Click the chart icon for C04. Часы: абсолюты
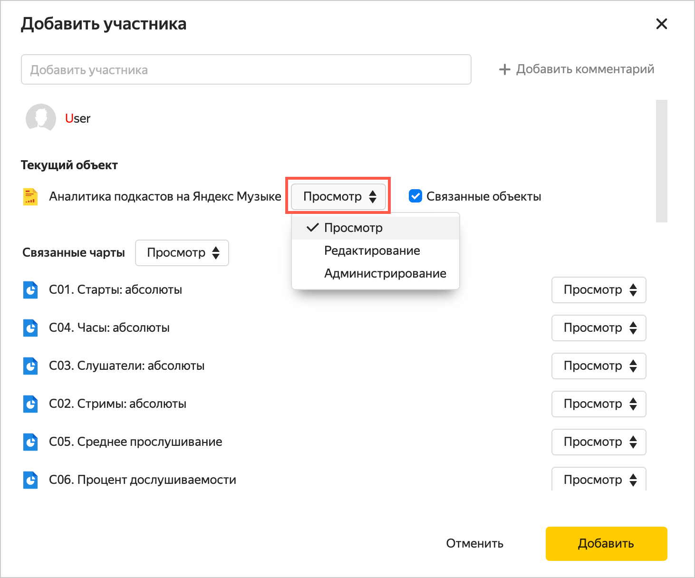 (x=30, y=328)
